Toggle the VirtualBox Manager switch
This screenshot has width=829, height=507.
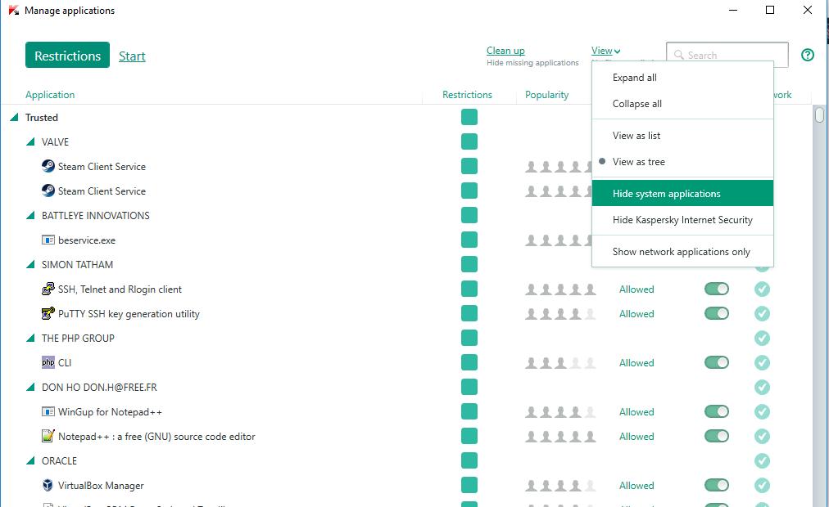pos(717,485)
